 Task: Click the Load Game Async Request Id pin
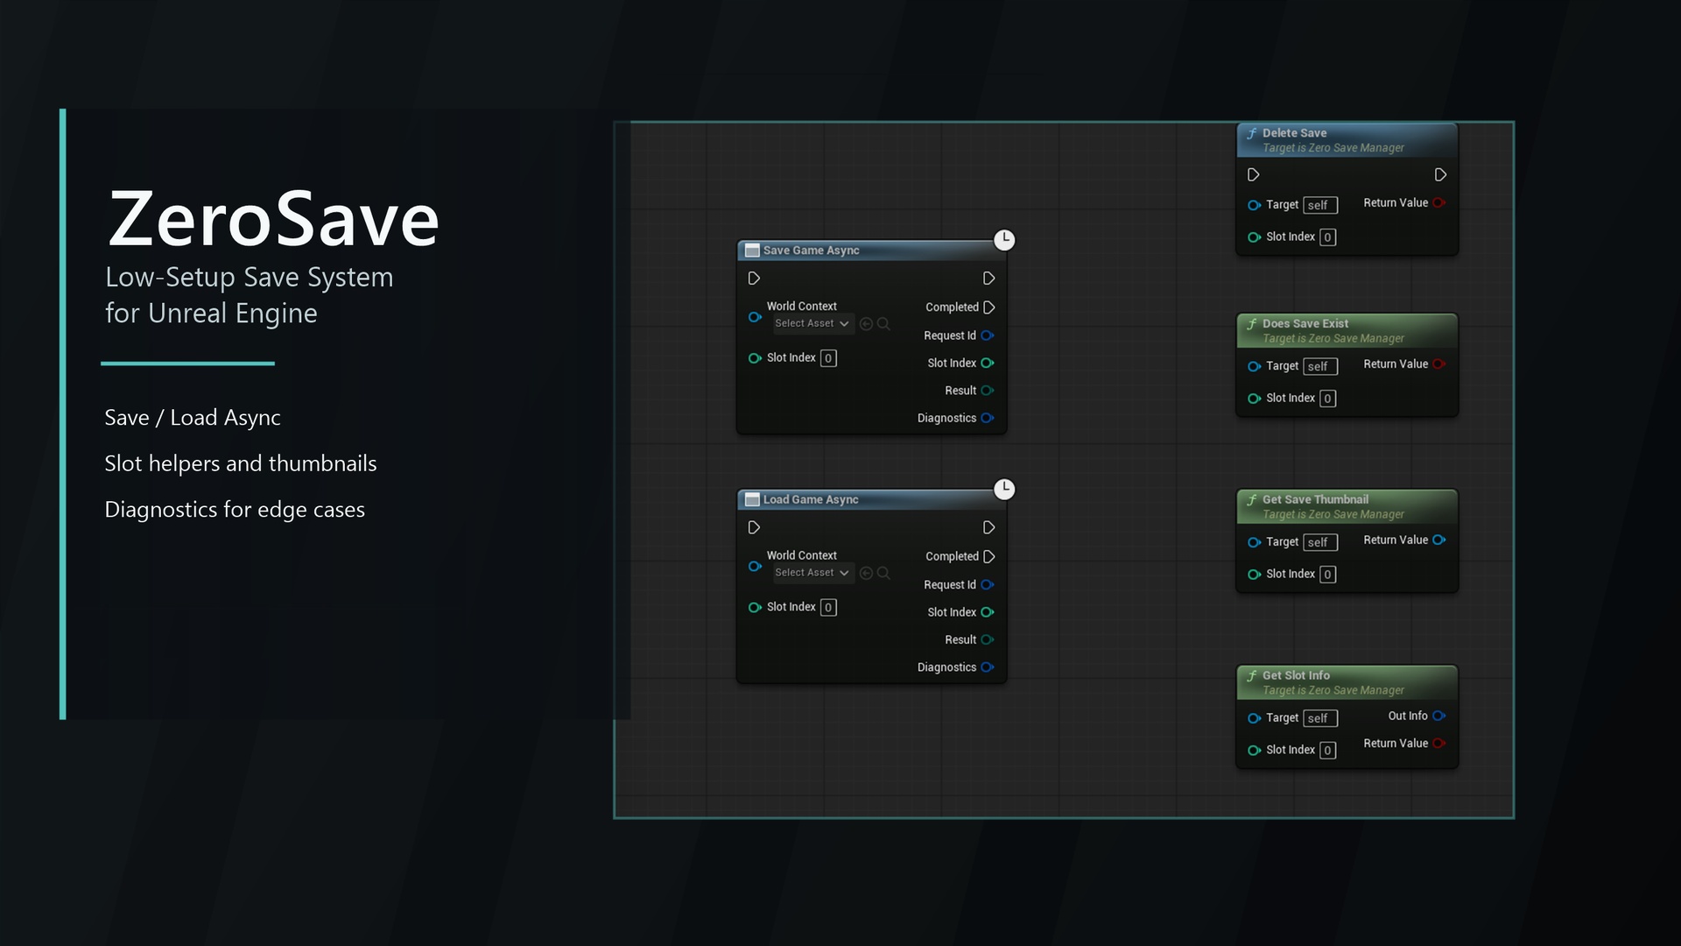[x=988, y=584]
